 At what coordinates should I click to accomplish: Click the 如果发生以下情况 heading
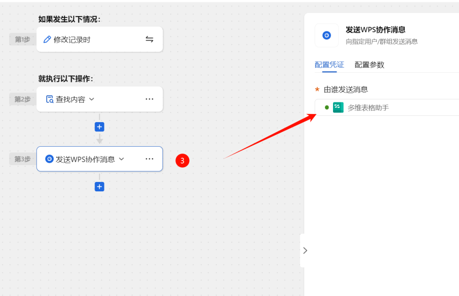[69, 19]
